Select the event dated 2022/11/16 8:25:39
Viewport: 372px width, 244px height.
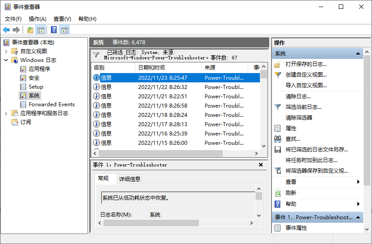coord(176,133)
